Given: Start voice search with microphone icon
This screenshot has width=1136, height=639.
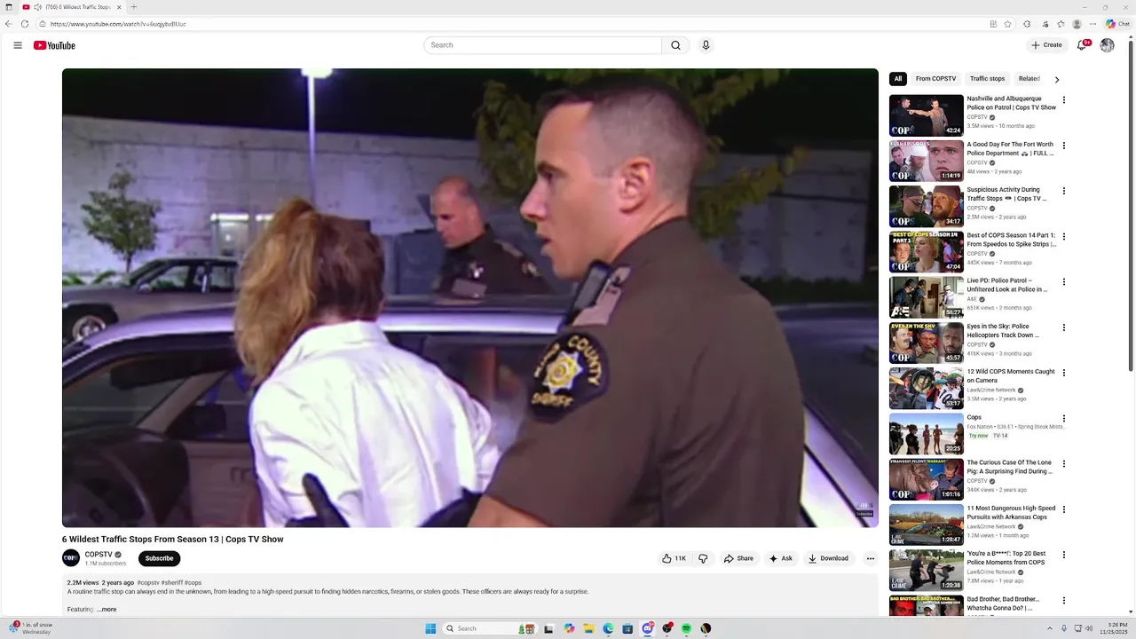Looking at the screenshot, I should (706, 45).
